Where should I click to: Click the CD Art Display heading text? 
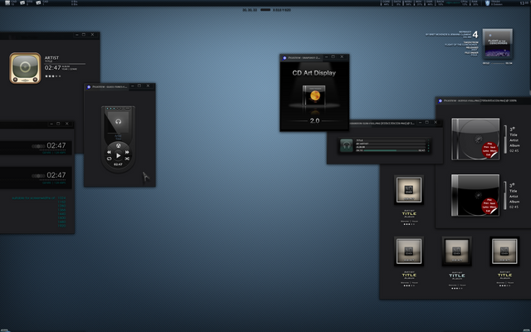click(x=314, y=73)
